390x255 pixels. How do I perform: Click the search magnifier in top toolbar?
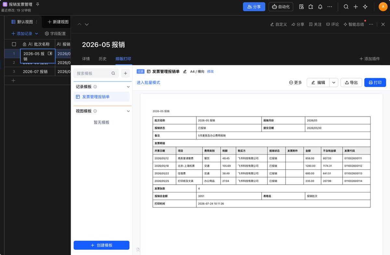pyautogui.click(x=346, y=7)
